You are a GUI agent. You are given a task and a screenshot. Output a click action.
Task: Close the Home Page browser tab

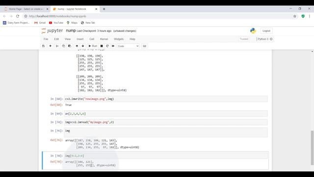tap(48, 9)
